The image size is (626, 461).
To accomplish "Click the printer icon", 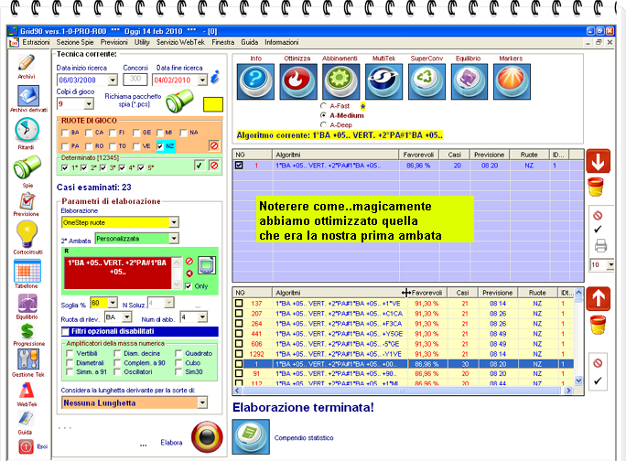I will pyautogui.click(x=600, y=246).
